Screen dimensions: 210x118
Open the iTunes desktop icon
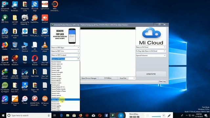point(25,100)
